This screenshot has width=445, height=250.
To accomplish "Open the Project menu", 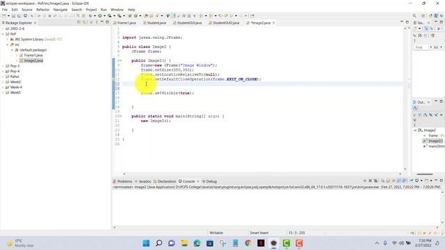I will coord(91,10).
